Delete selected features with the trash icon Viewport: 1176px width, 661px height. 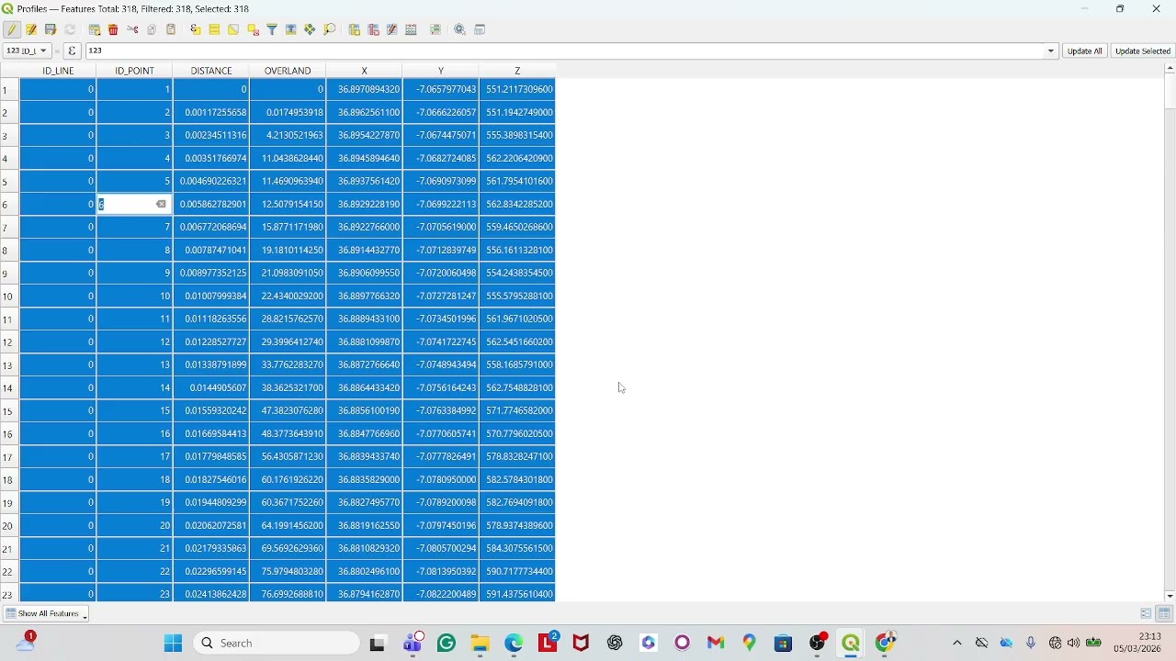(x=113, y=29)
